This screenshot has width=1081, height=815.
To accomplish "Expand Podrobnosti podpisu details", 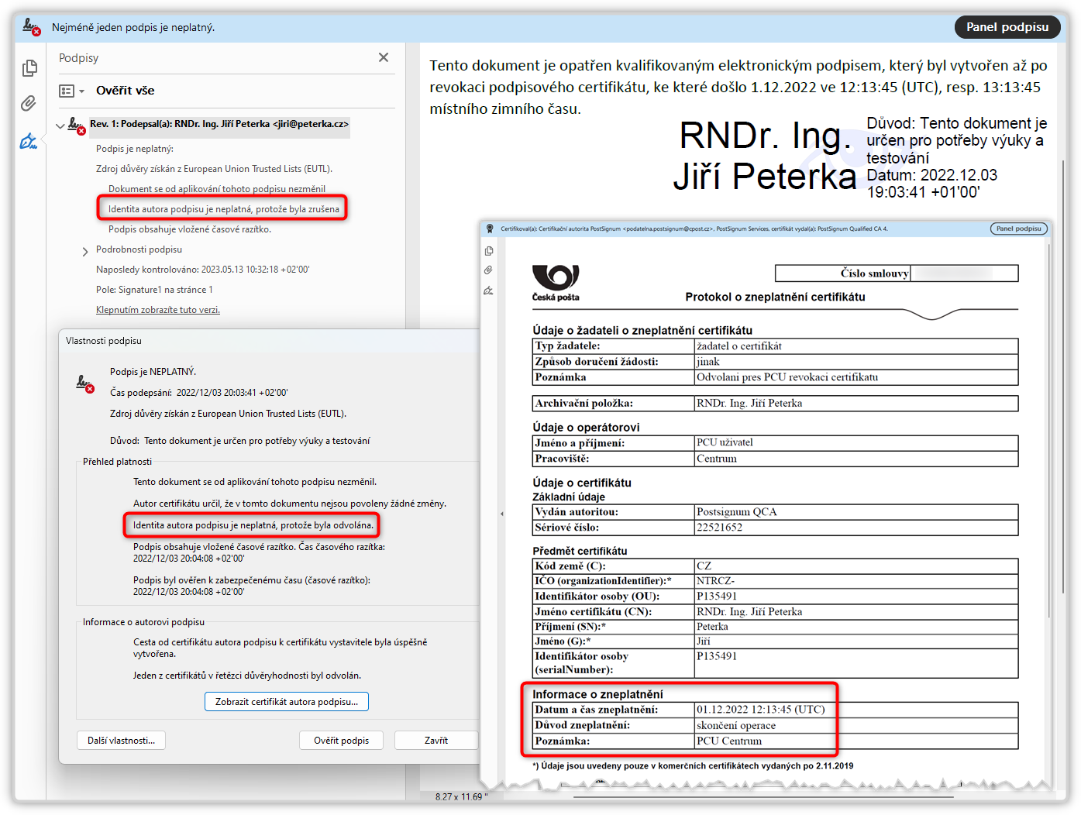I will 85,251.
